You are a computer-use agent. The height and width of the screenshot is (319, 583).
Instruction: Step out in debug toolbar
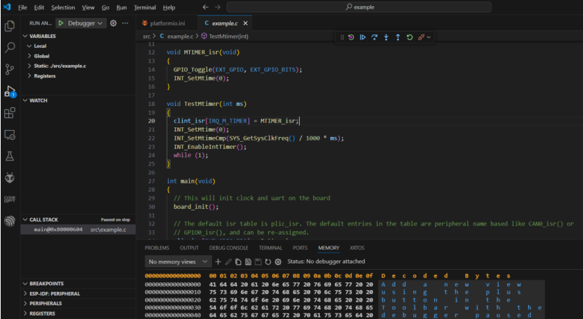pos(398,37)
